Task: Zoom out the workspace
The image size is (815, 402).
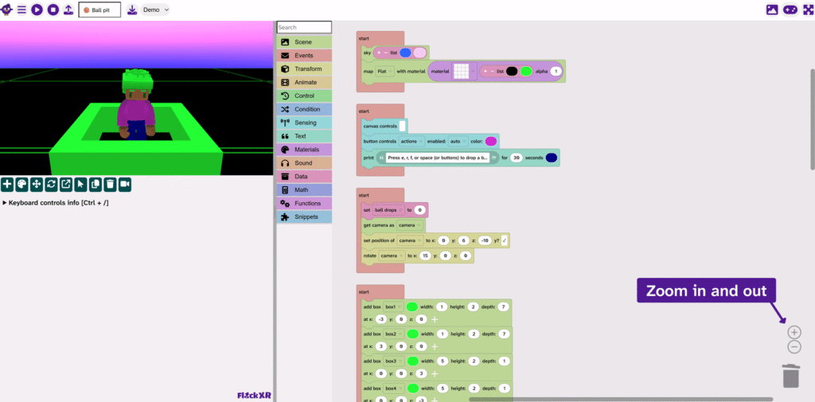Action: (794, 347)
